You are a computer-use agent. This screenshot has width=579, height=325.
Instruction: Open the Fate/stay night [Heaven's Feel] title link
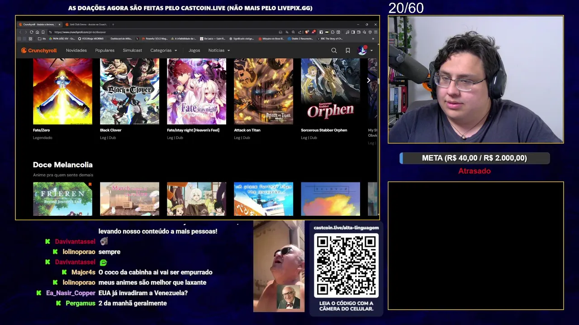click(193, 130)
